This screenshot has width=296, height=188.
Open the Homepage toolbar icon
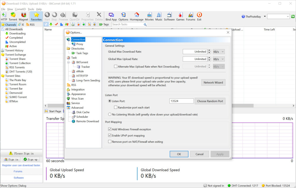click(136, 16)
